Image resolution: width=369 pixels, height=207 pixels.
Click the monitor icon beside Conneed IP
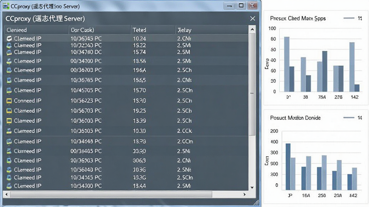[9, 101]
